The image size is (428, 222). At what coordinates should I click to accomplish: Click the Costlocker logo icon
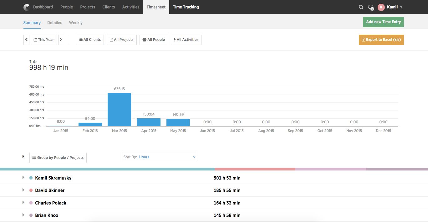[26, 7]
